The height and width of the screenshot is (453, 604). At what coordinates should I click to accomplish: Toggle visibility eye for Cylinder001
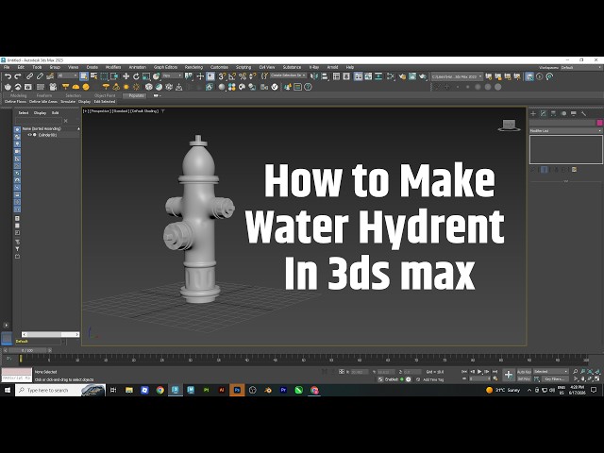click(29, 135)
